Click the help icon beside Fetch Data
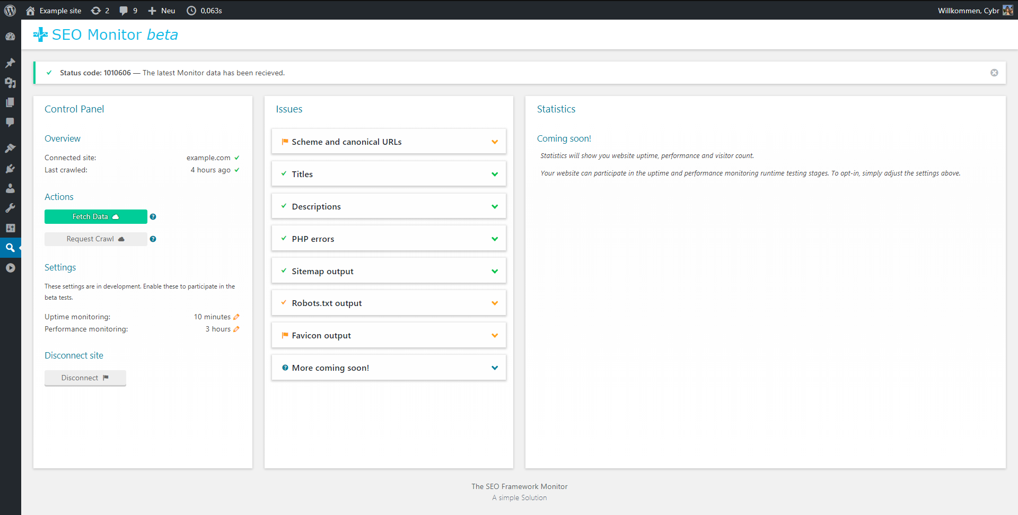Screen dimensions: 1018x515 pyautogui.click(x=153, y=217)
